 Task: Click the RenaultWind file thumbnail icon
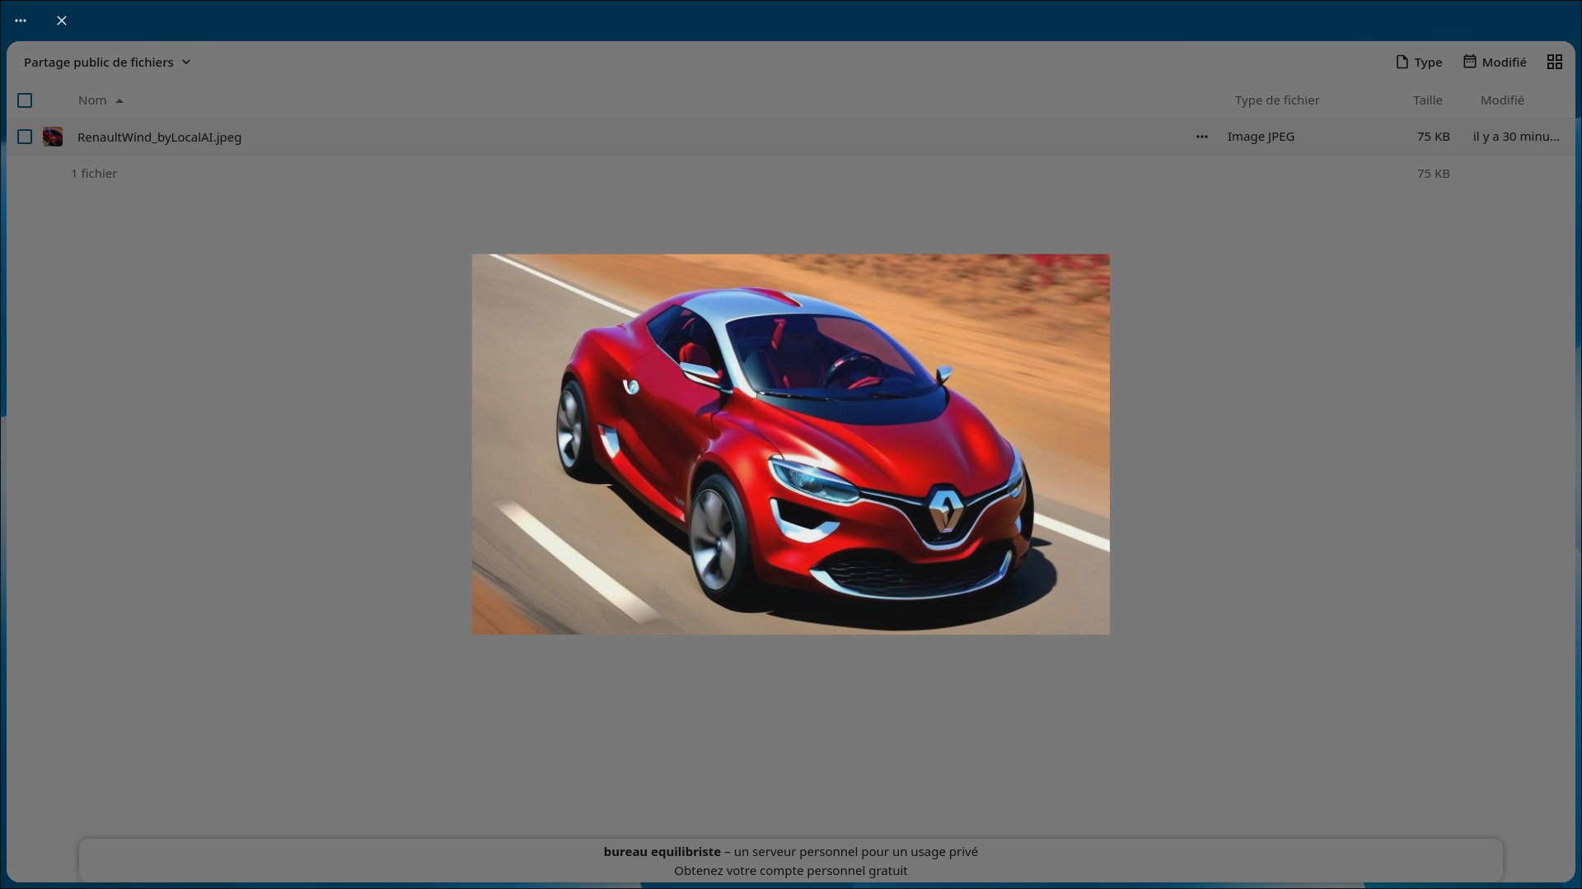[53, 137]
